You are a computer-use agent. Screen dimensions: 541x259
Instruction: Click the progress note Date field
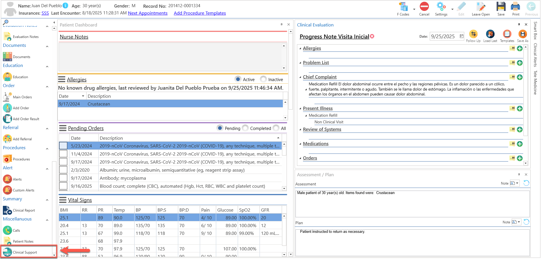pyautogui.click(x=447, y=36)
